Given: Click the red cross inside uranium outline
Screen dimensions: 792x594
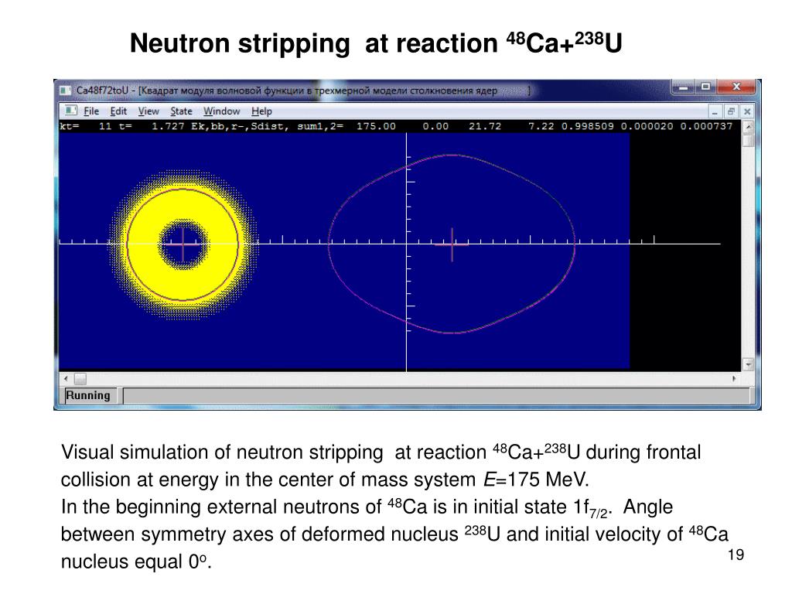Looking at the screenshot, I should click(452, 244).
